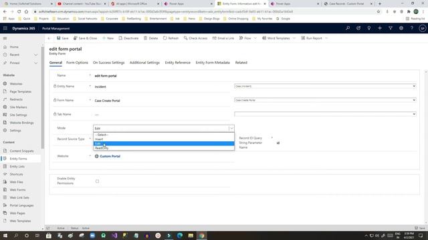This screenshot has height=240, width=428.
Task: Click the taskbar search icon
Action: [x=16, y=235]
